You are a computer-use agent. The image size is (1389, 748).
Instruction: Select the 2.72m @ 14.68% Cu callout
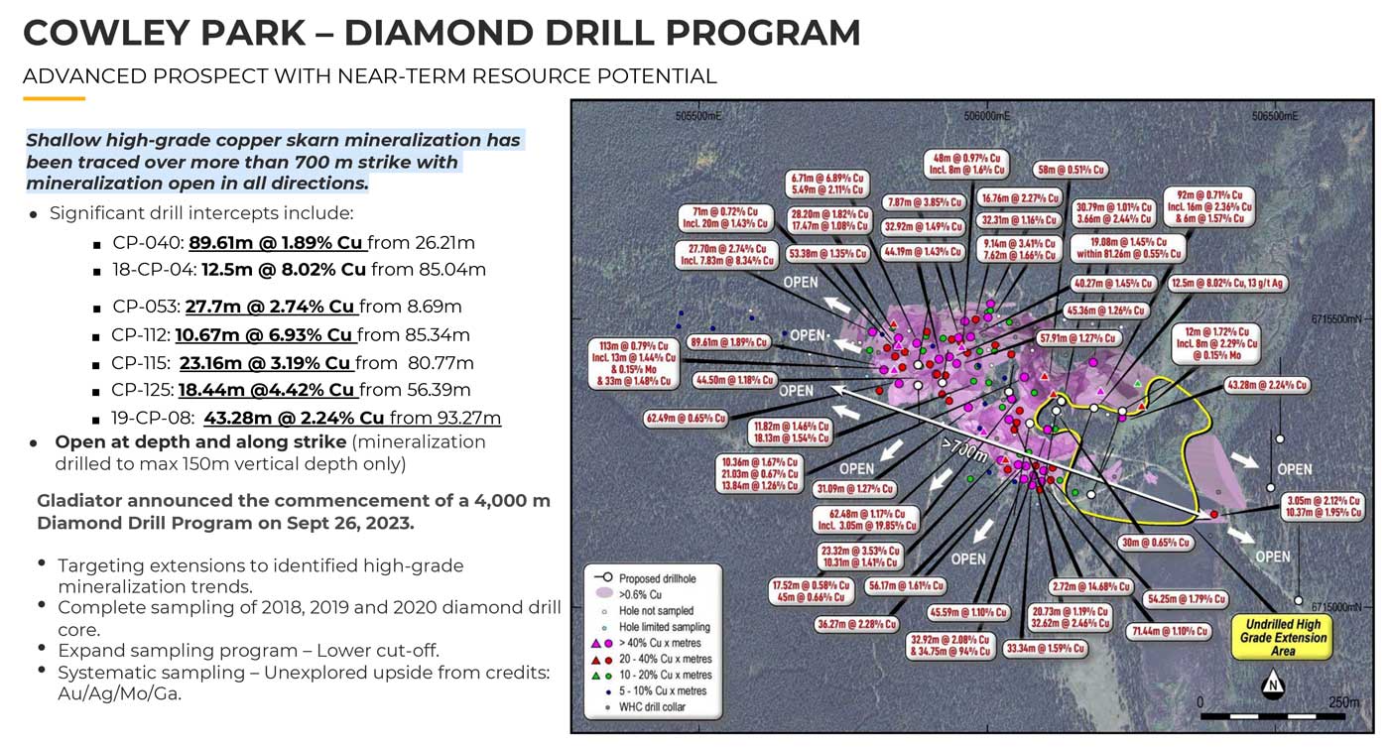(x=1093, y=586)
